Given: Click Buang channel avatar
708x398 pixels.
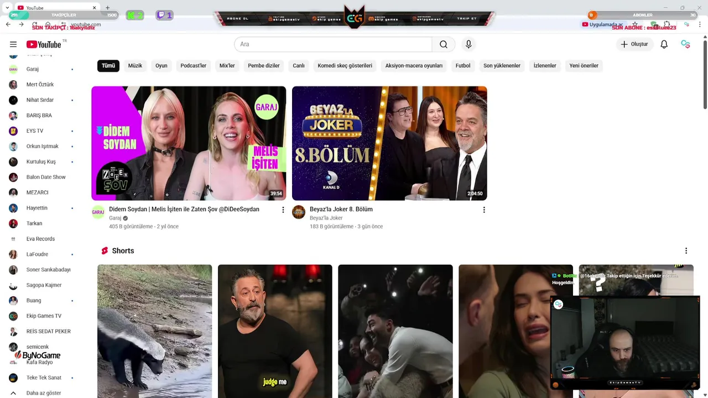Looking at the screenshot, I should [x=13, y=301].
